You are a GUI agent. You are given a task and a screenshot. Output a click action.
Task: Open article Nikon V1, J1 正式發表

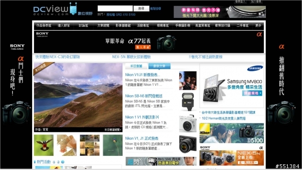pos(142,138)
